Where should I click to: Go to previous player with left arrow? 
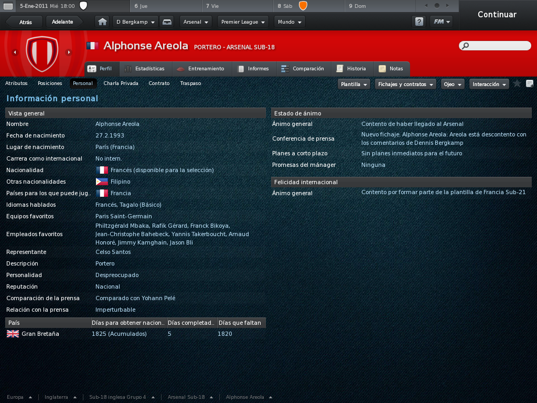[x=15, y=52]
